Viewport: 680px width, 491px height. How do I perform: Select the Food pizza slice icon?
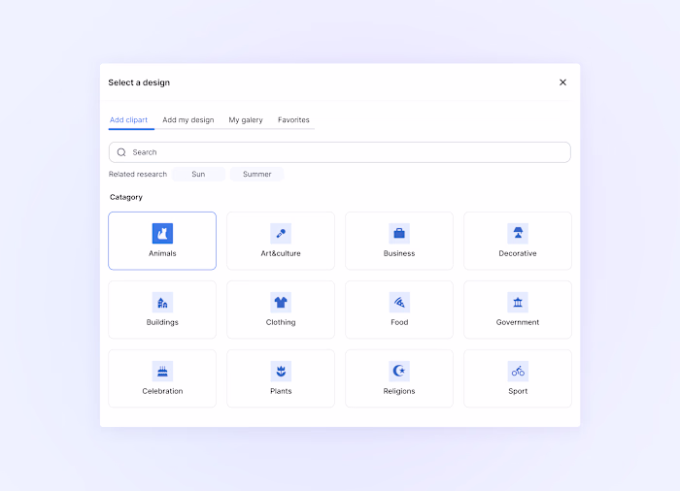[399, 303]
